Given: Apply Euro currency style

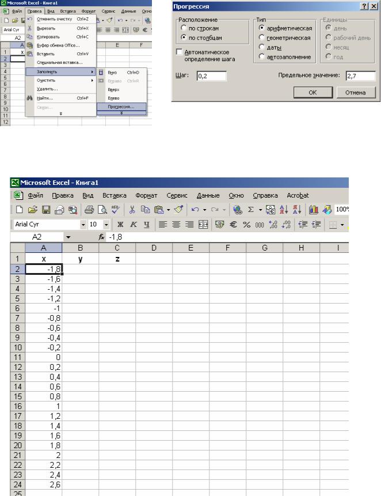Looking at the screenshot, I should click(x=233, y=225).
